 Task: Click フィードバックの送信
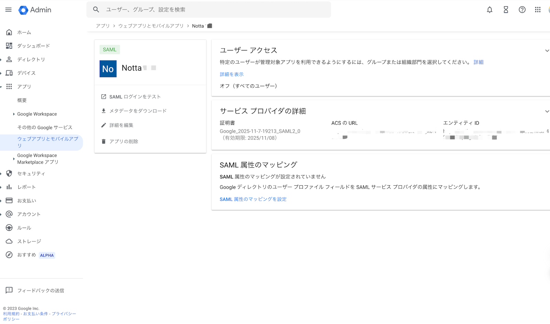[41, 290]
